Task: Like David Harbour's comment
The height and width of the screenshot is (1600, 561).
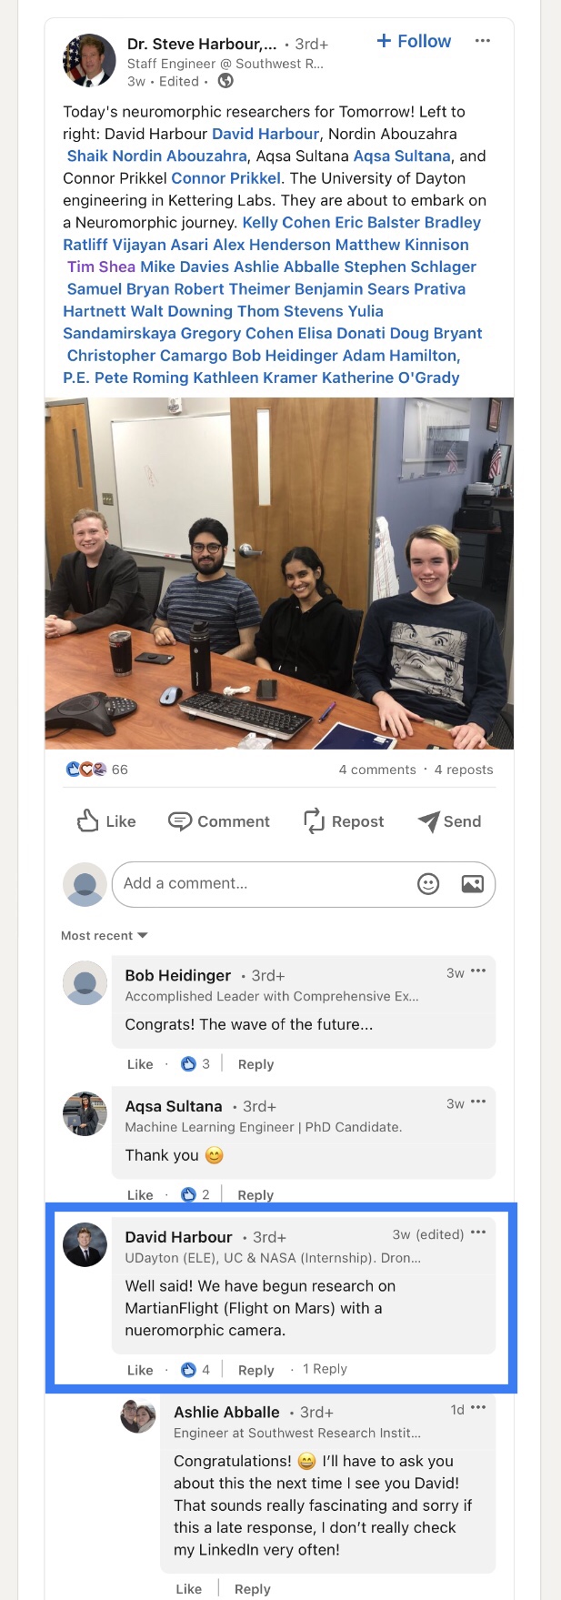Action: click(x=140, y=1370)
